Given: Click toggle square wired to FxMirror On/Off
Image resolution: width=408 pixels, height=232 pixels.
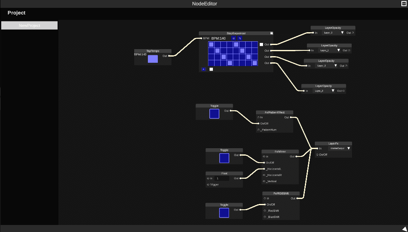Looking at the screenshot, I should click(x=224, y=158).
